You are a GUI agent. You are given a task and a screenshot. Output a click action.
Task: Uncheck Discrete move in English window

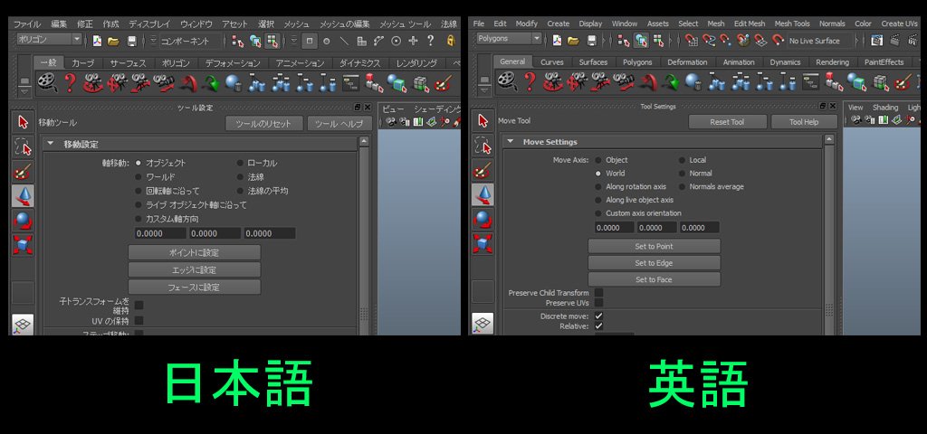point(599,316)
